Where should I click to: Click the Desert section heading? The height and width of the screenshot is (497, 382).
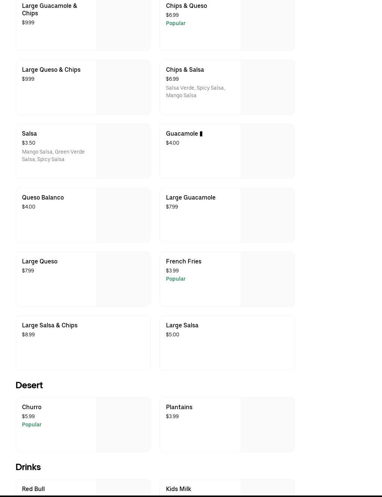pyautogui.click(x=29, y=385)
